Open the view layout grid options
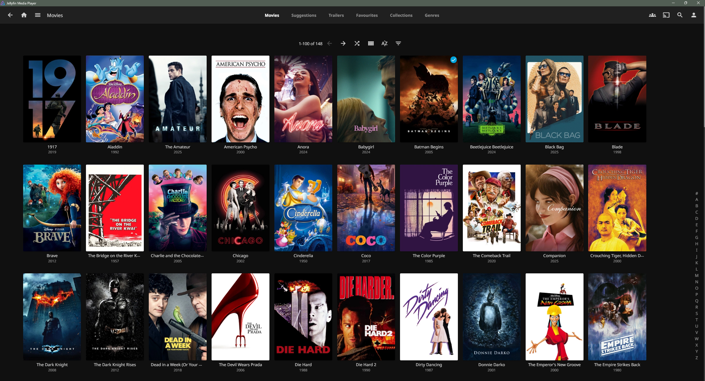Screen dimensions: 705x381 coord(371,43)
